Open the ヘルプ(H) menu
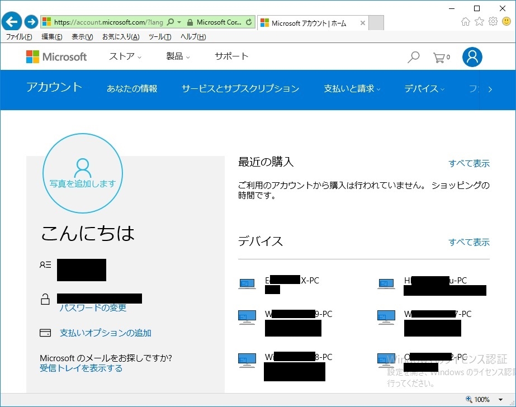This screenshot has height=407, width=516. 193,37
